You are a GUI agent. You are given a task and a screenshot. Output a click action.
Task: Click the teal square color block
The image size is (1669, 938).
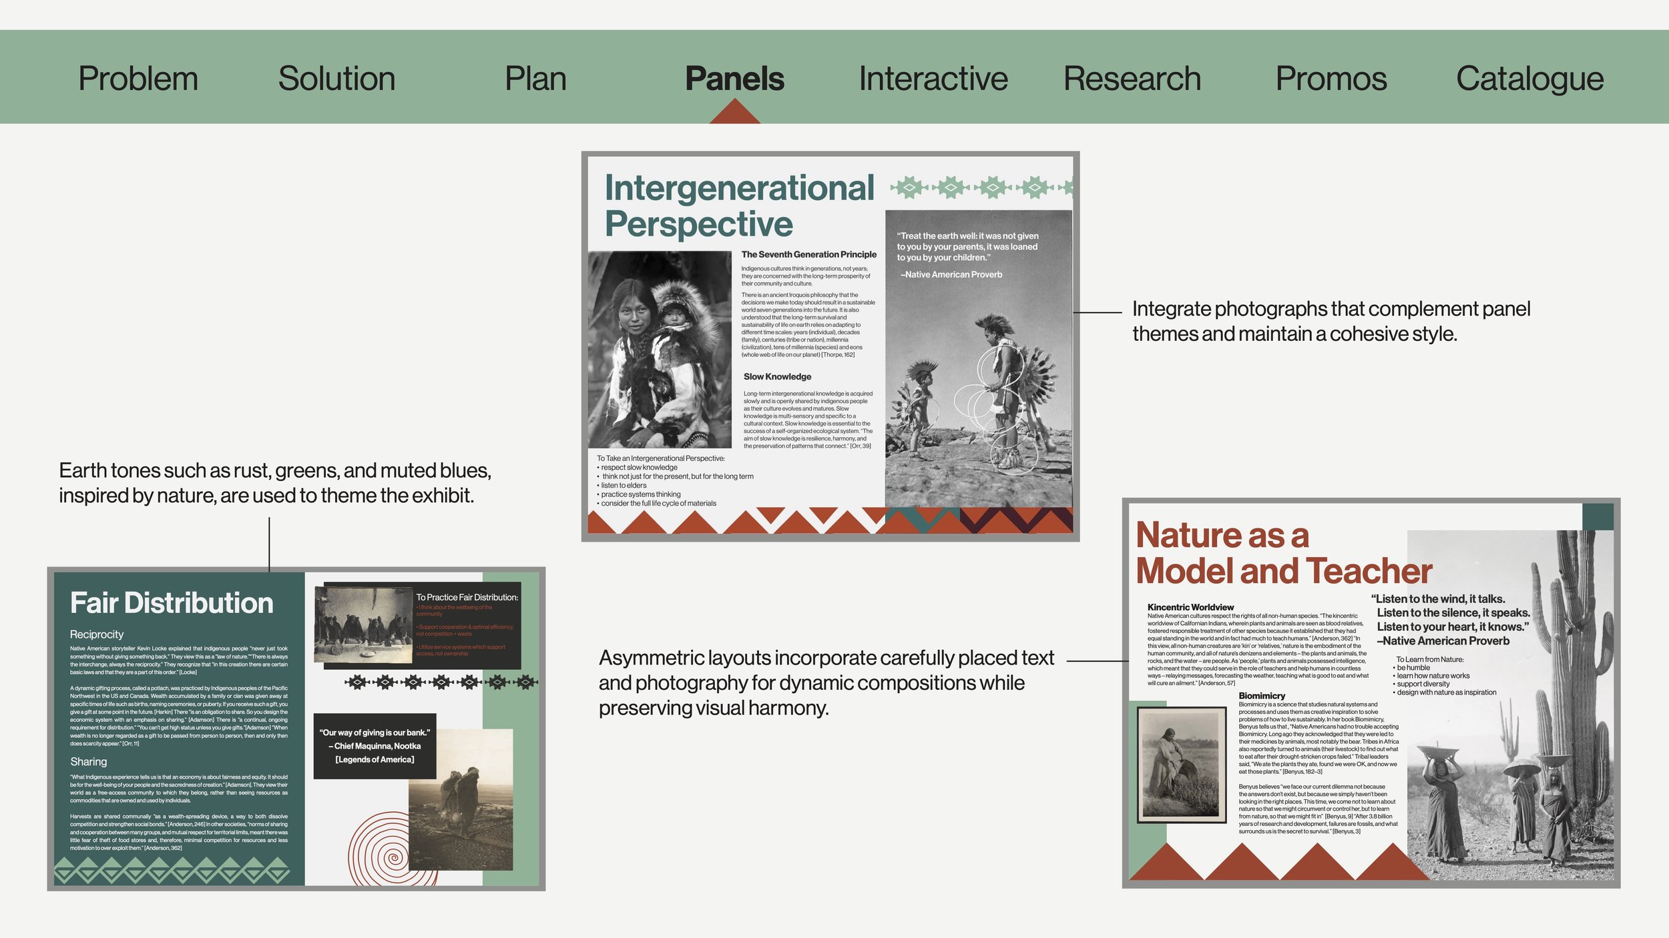tap(1598, 516)
